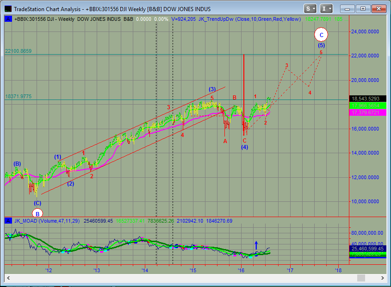Viewport: 391px width, 287px height.
Task: Click the 25,460,599.45 indicator value tag
Action: [368, 249]
